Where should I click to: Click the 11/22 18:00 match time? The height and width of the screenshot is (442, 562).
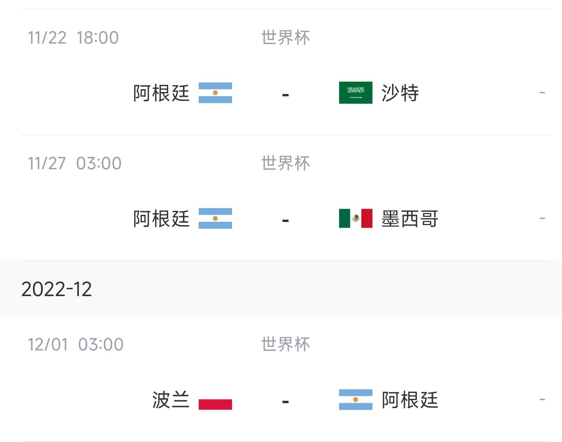pyautogui.click(x=73, y=38)
